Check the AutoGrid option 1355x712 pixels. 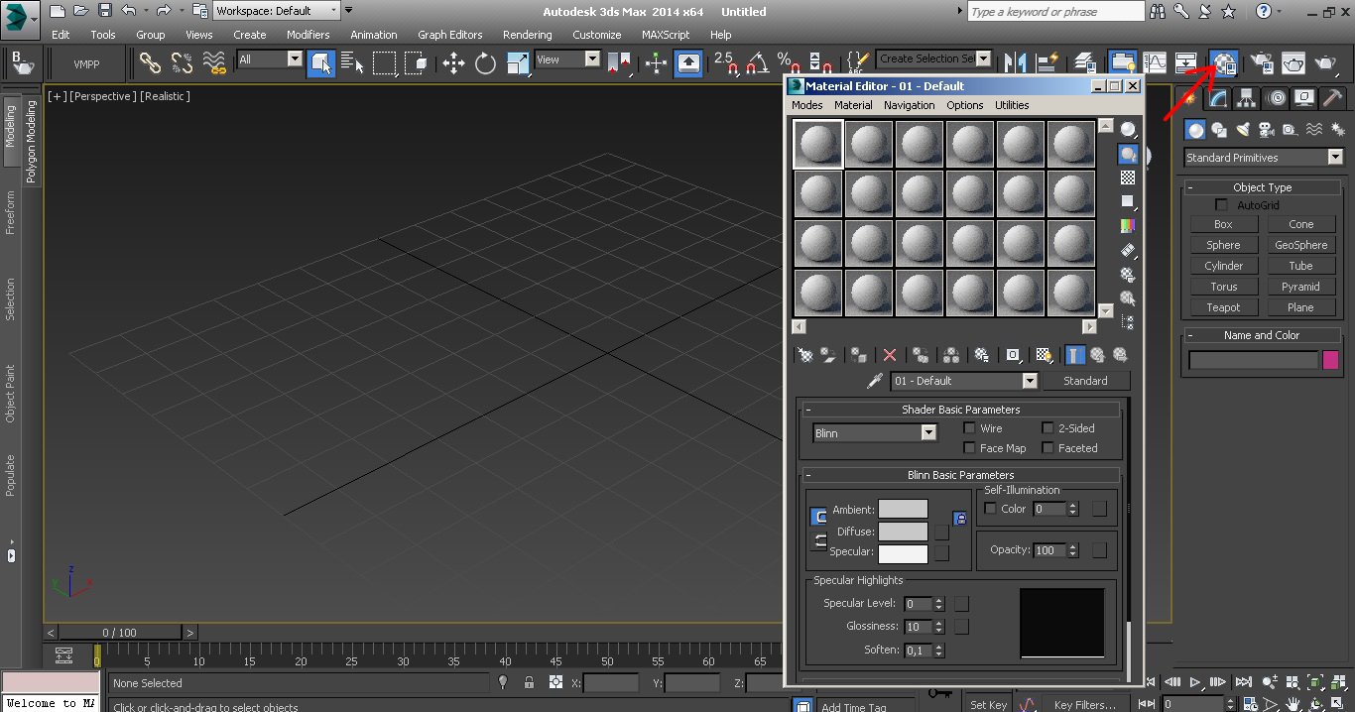pyautogui.click(x=1222, y=205)
